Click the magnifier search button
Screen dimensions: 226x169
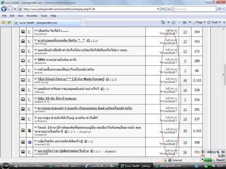(x=219, y=9)
